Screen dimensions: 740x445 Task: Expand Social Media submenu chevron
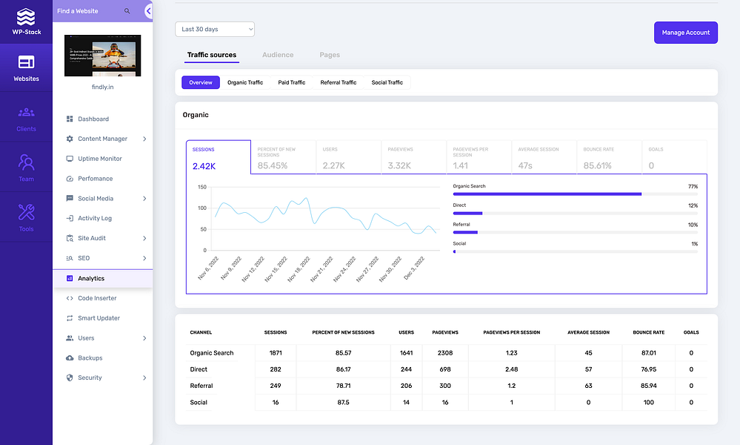pyautogui.click(x=144, y=199)
